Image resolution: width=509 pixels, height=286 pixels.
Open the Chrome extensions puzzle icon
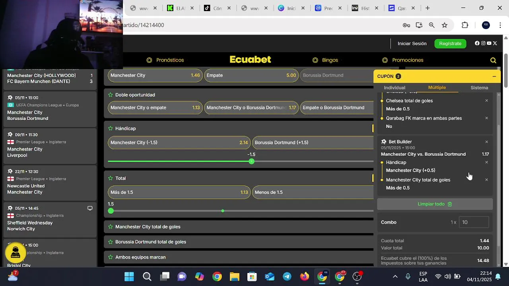[x=465, y=25]
